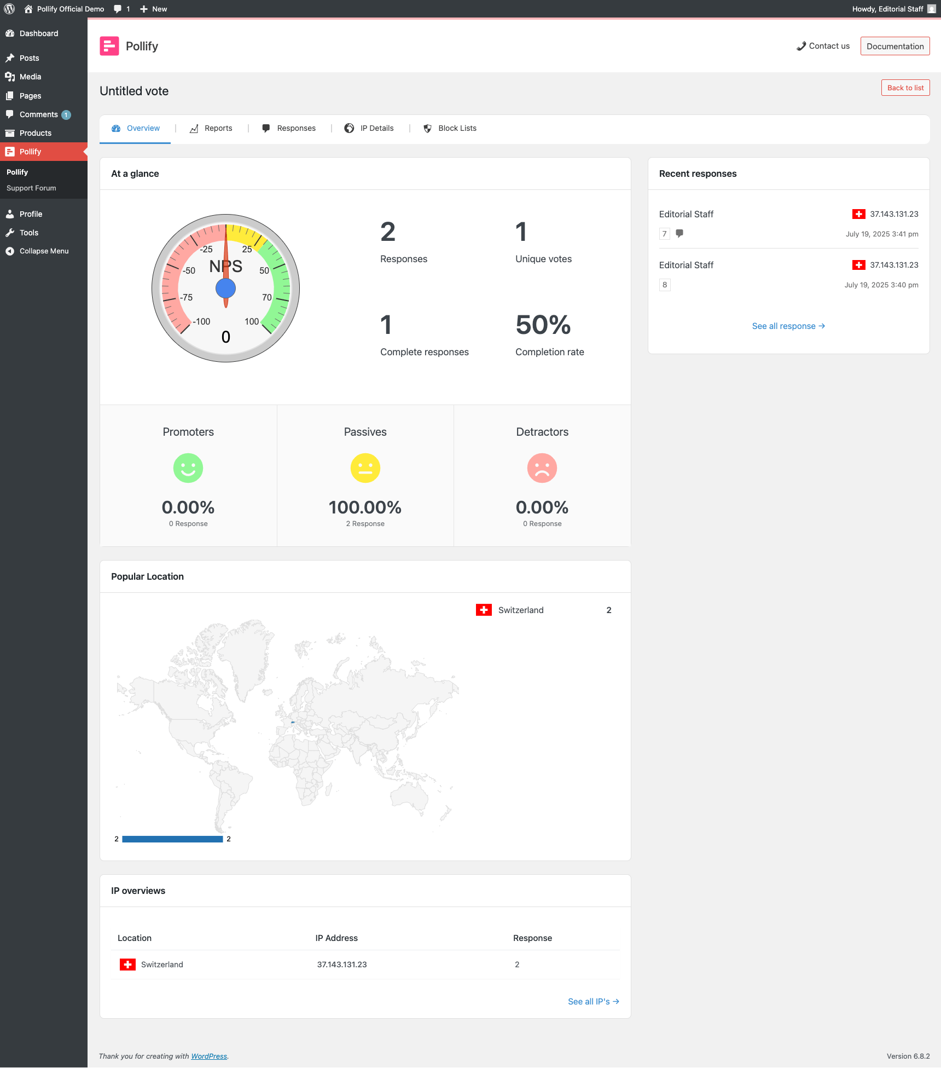
Task: Click the score 7 badge
Action: tap(665, 234)
